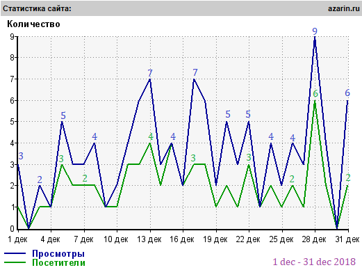Click the green line peak point at 28 дек
Viewport: 362px width, 270px height.
point(315,101)
